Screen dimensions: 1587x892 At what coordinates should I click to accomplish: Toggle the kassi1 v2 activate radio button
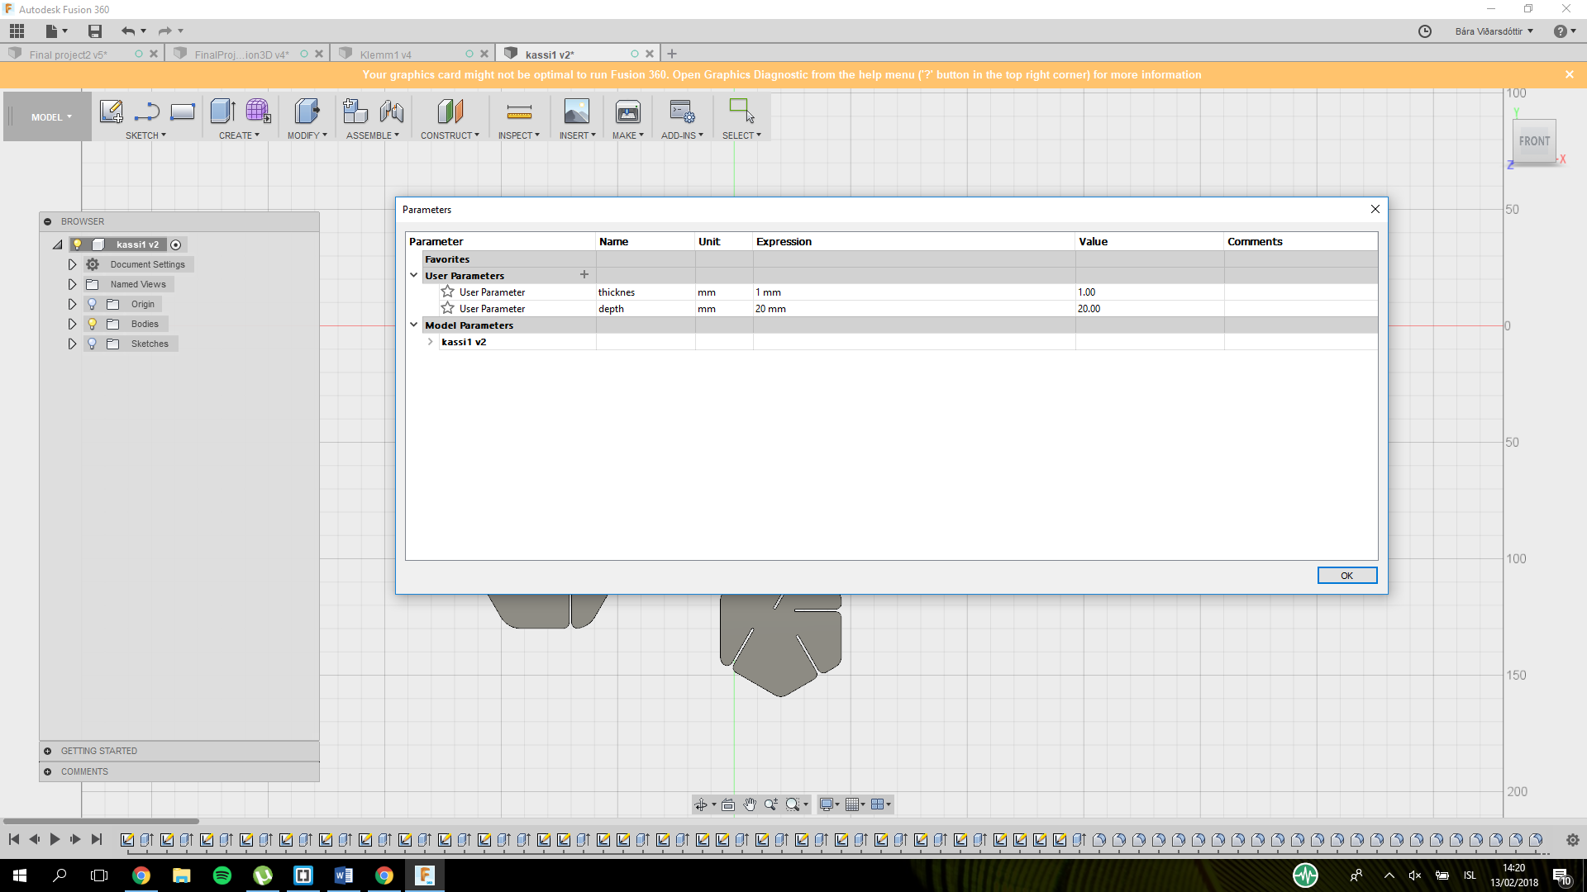pos(175,244)
